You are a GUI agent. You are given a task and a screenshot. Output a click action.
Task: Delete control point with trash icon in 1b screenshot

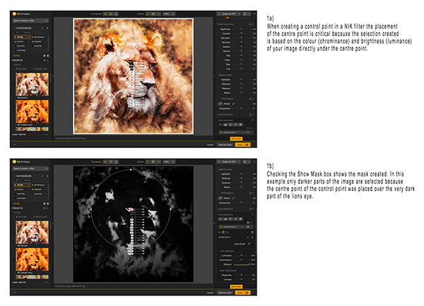[x=252, y=232]
